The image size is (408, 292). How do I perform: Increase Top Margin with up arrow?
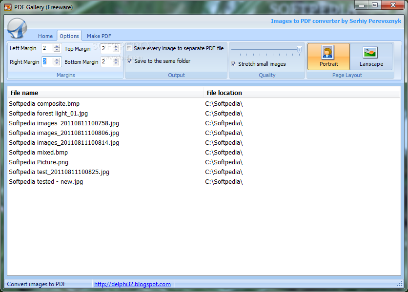click(116, 46)
